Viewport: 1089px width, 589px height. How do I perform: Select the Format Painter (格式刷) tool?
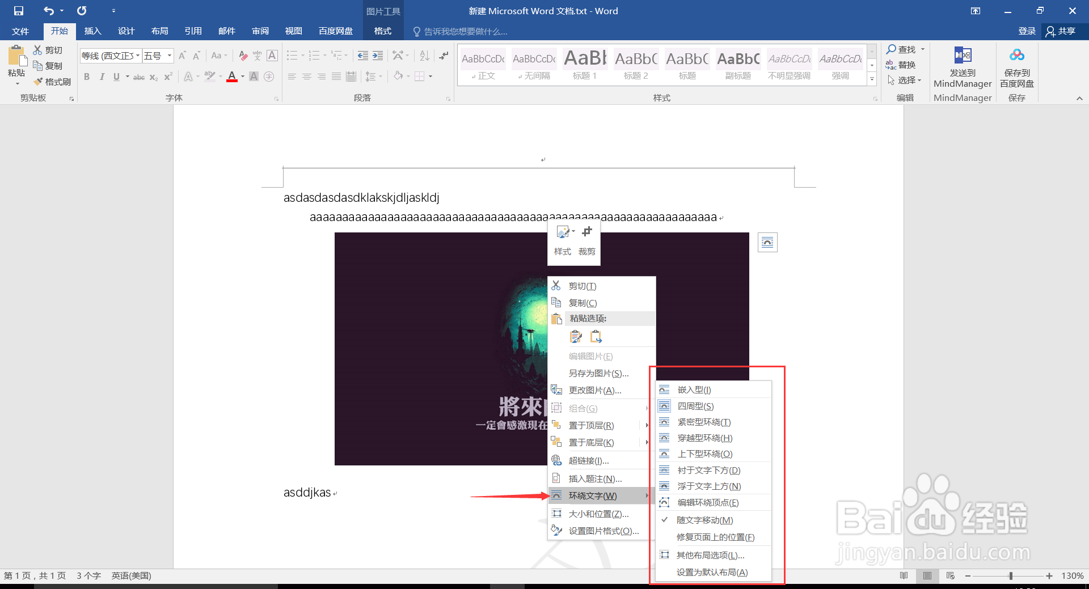point(56,81)
